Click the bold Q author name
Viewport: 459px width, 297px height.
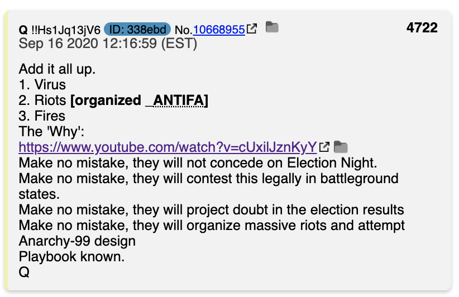[x=23, y=30]
